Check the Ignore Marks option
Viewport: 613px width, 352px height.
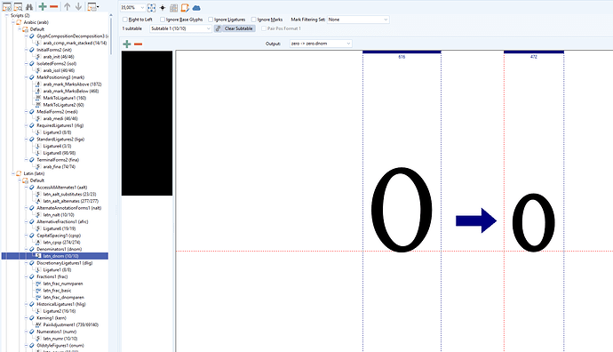pyautogui.click(x=254, y=20)
